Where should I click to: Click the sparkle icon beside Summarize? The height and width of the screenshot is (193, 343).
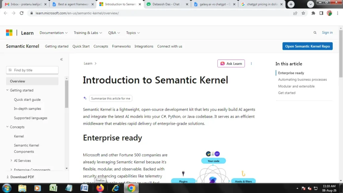pyautogui.click(x=85, y=98)
